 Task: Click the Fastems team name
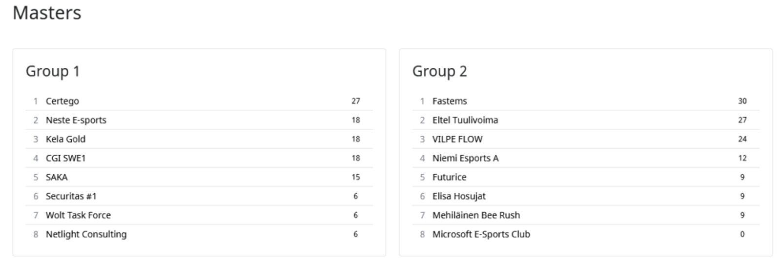(x=450, y=101)
